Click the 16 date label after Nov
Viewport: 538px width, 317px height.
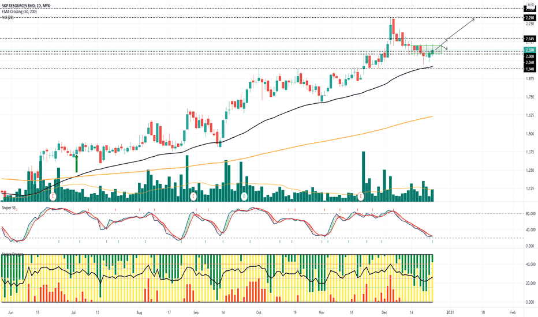(352, 312)
